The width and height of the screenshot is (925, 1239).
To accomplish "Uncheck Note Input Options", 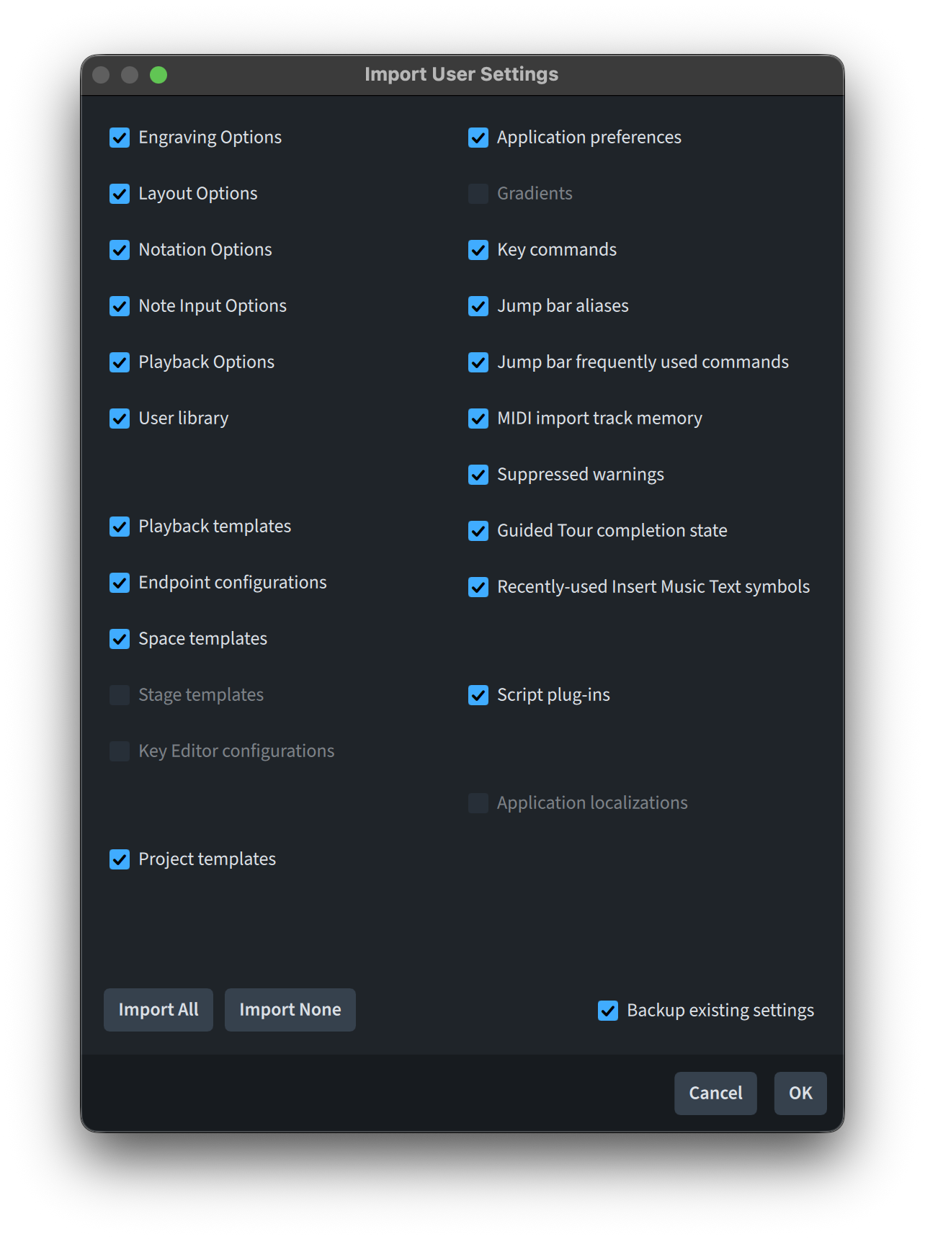I will coord(120,306).
